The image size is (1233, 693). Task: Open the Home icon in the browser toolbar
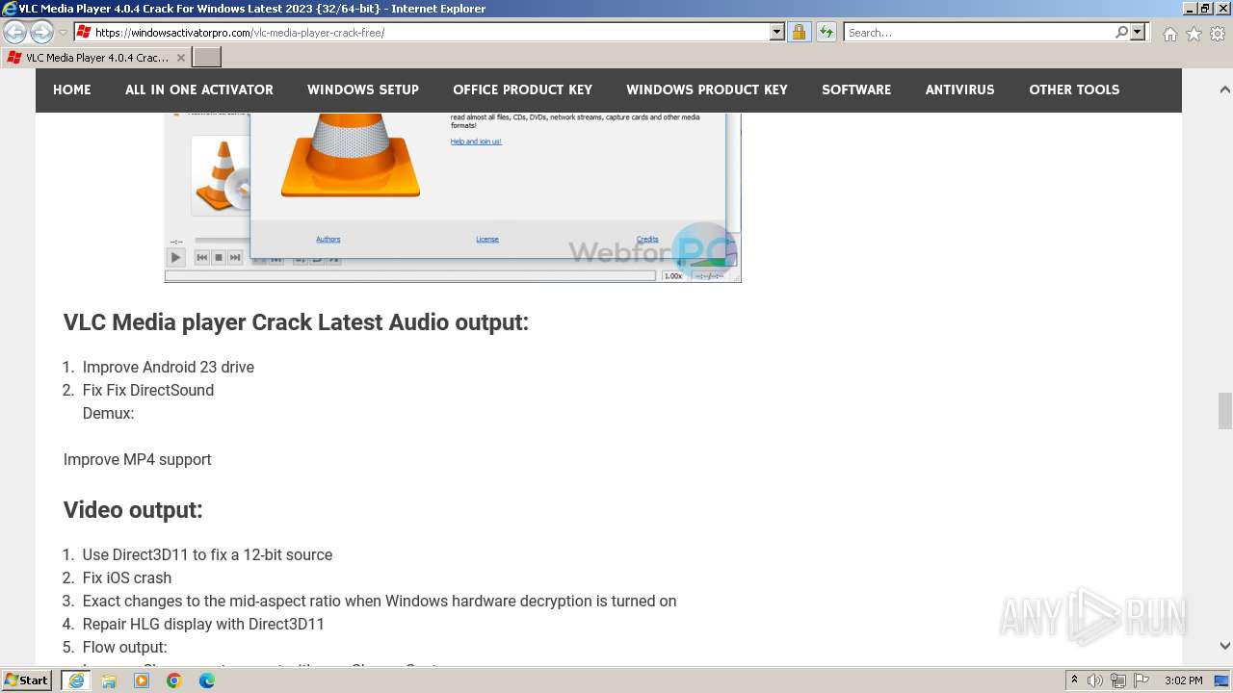coord(1169,34)
